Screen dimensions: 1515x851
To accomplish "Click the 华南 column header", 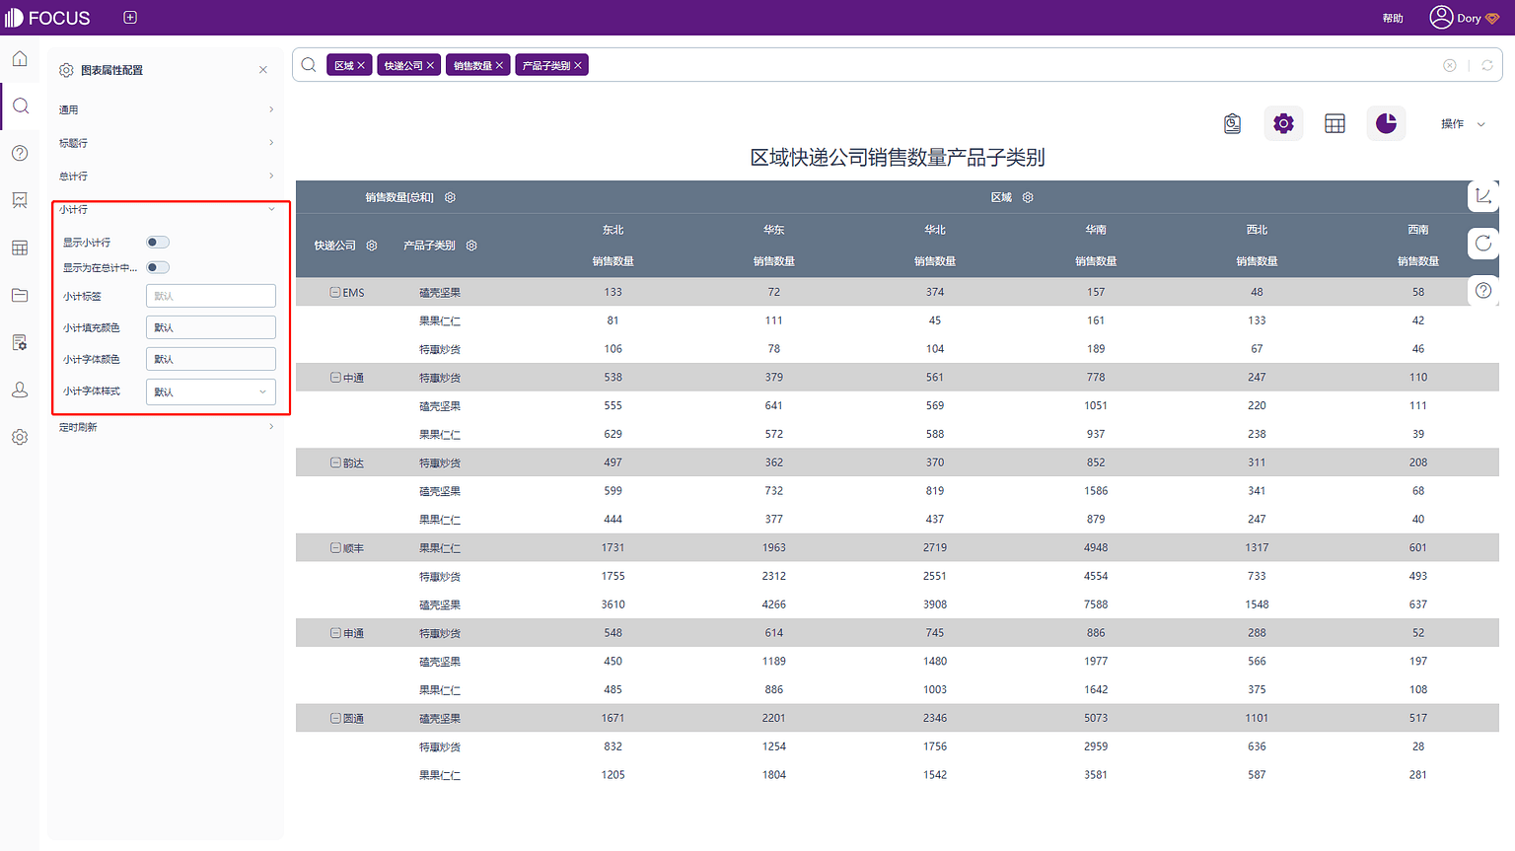I will 1096,230.
